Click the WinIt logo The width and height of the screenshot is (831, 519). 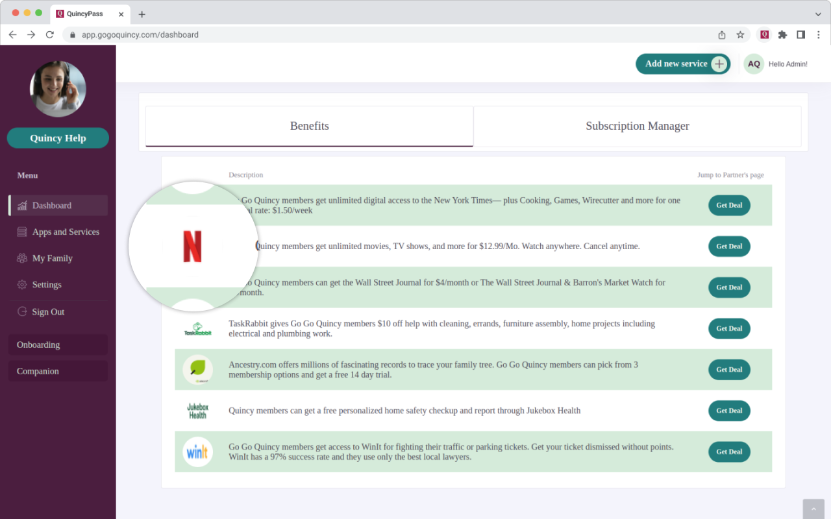[197, 452]
